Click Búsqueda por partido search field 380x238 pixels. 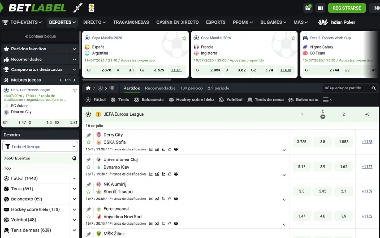[347, 88]
